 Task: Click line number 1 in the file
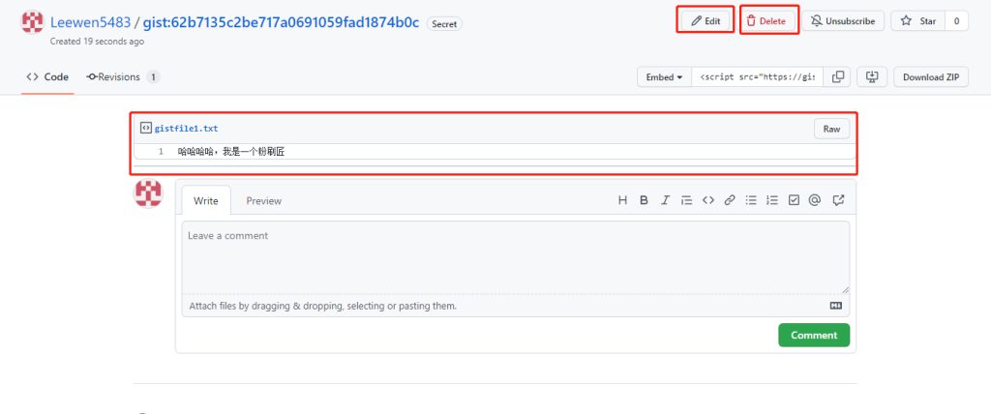point(161,152)
